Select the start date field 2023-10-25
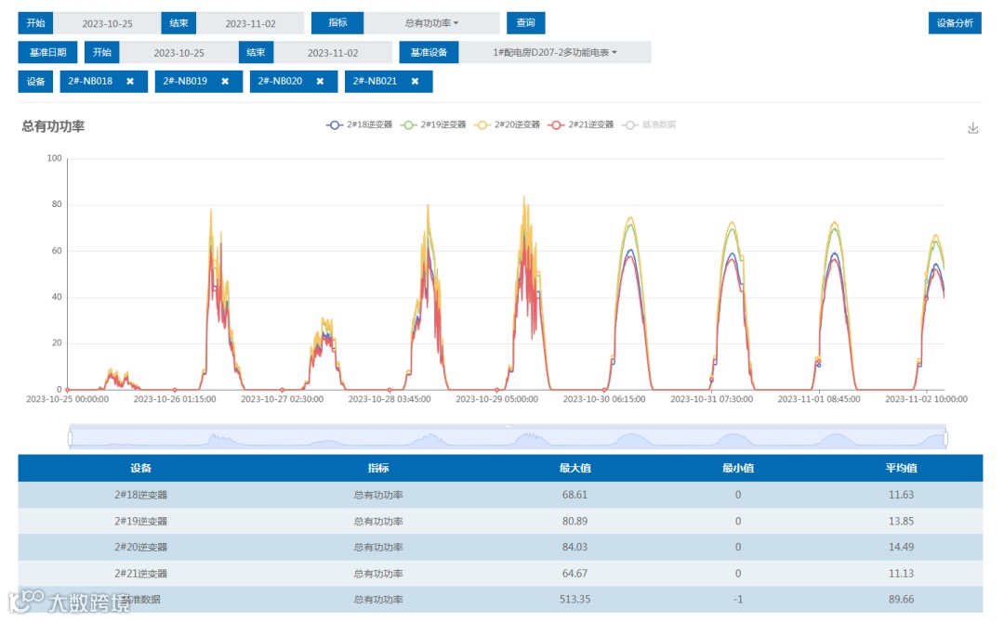Image resolution: width=1004 pixels, height=621 pixels. 107,23
